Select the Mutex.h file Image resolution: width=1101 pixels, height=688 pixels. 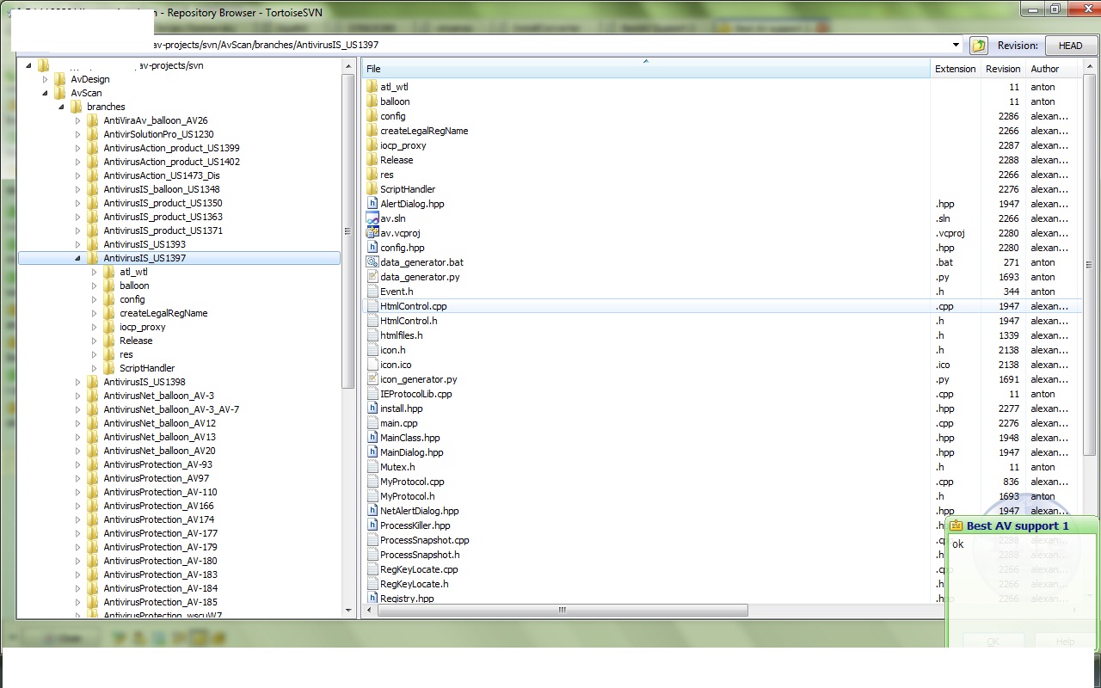pyautogui.click(x=397, y=467)
